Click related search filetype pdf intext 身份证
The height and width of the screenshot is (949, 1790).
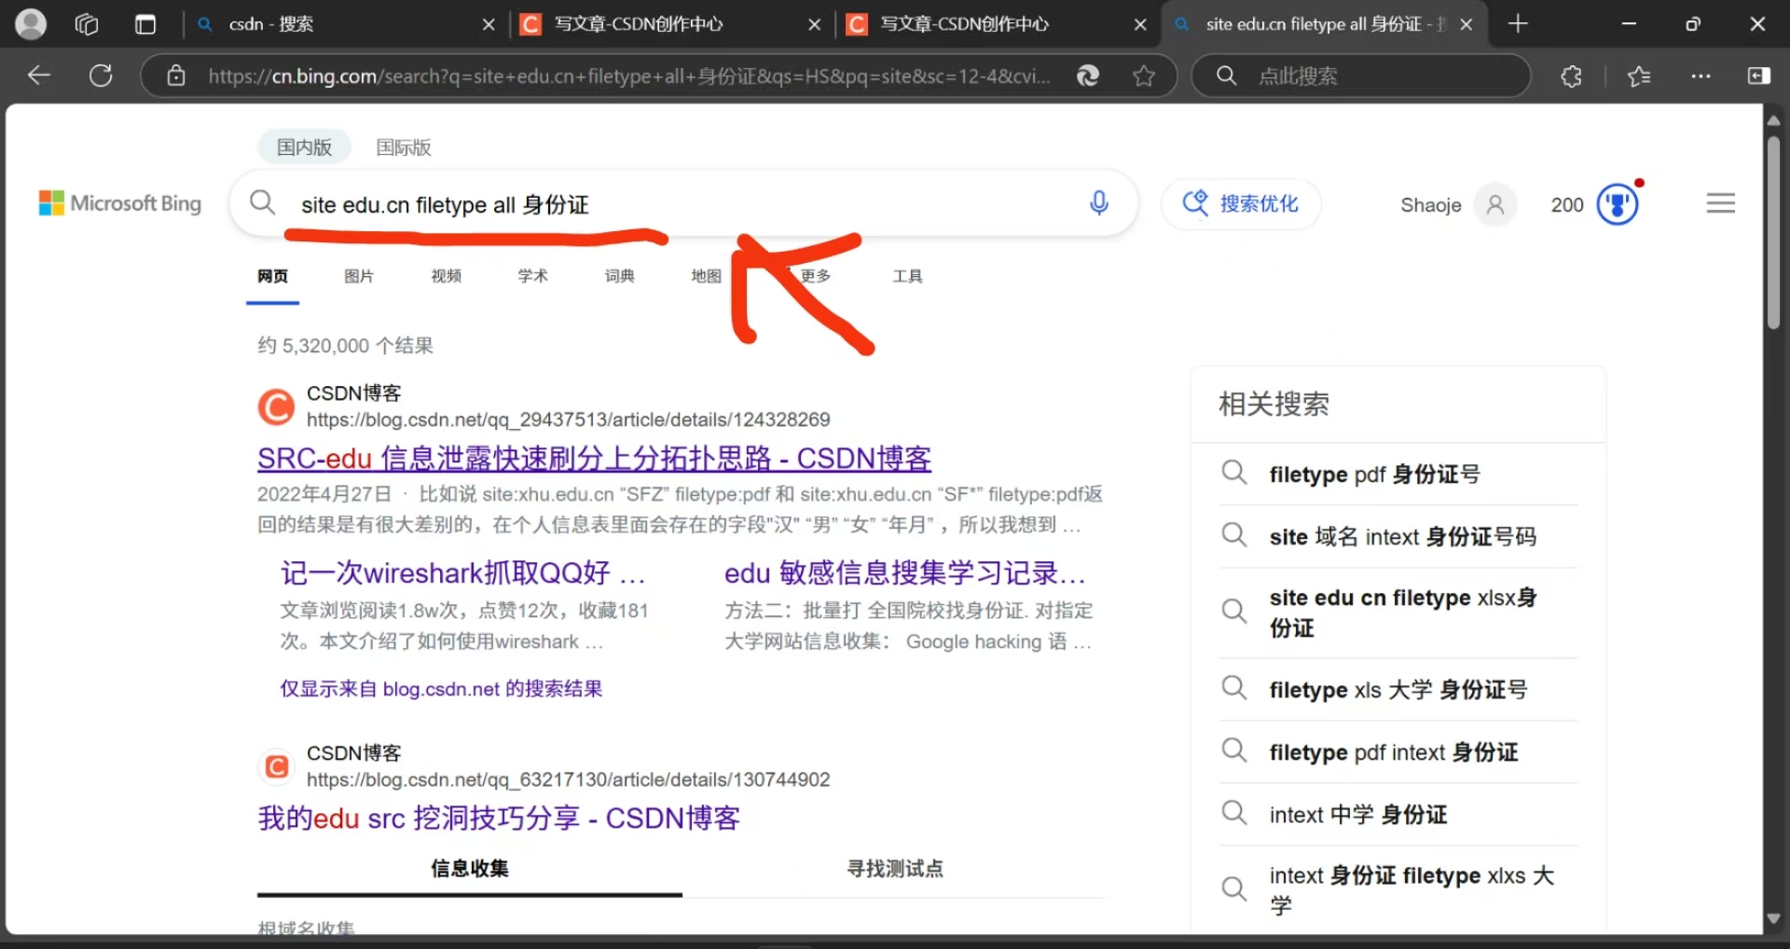[1399, 751]
